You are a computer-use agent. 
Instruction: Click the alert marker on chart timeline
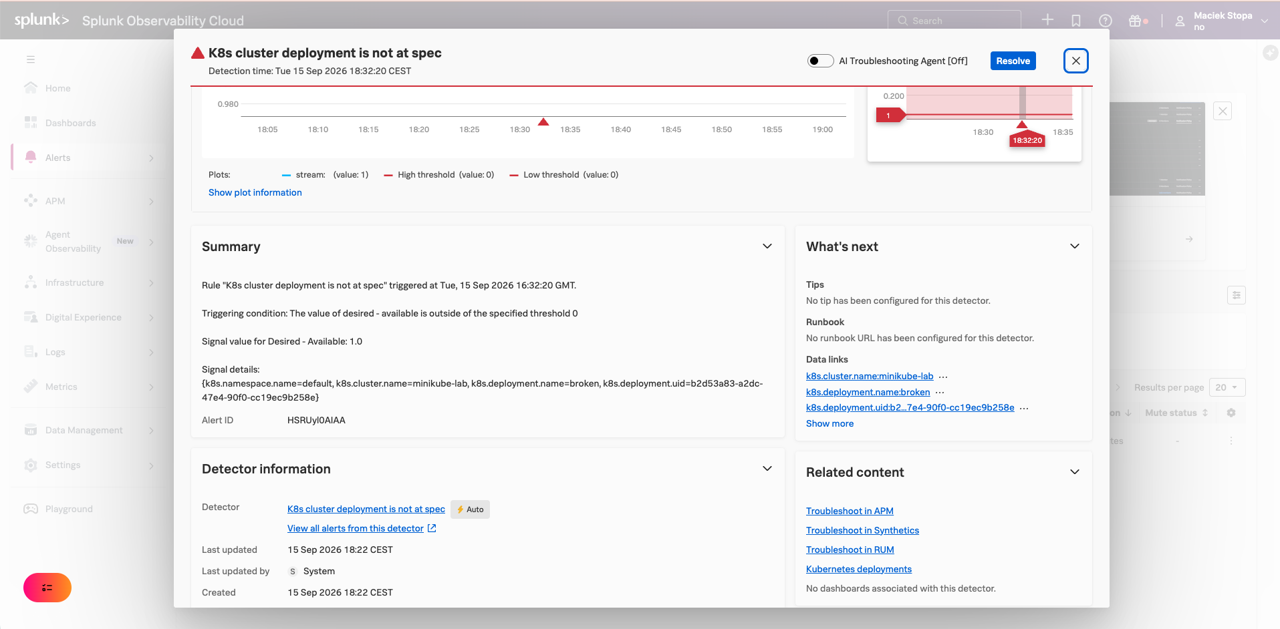[543, 122]
